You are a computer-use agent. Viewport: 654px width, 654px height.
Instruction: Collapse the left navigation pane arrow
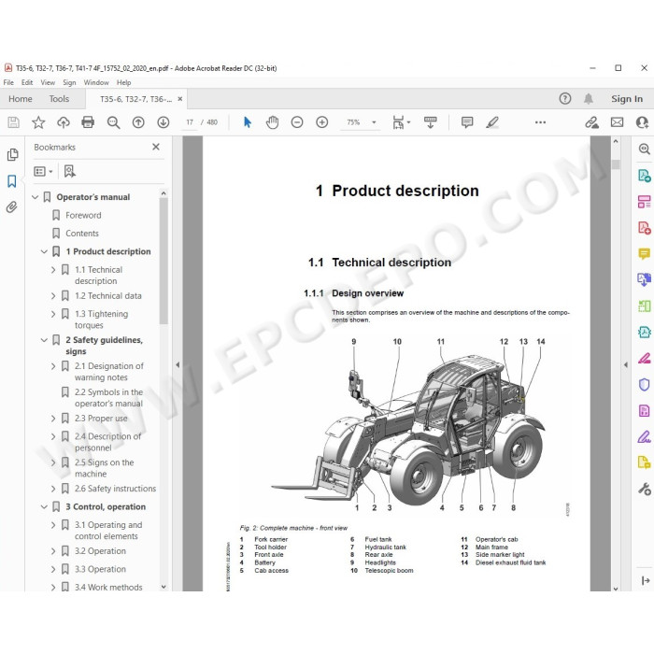tap(178, 364)
